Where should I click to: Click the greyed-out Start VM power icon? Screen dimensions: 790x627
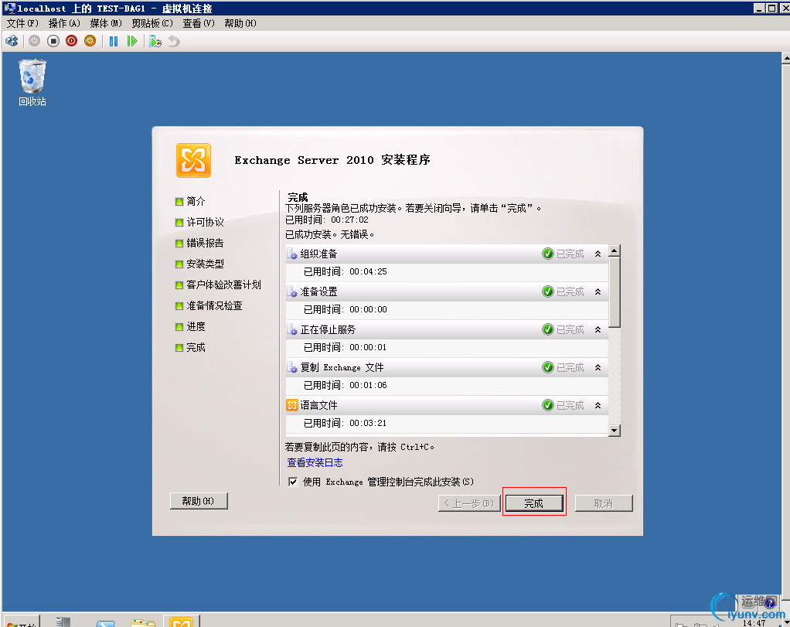click(34, 41)
